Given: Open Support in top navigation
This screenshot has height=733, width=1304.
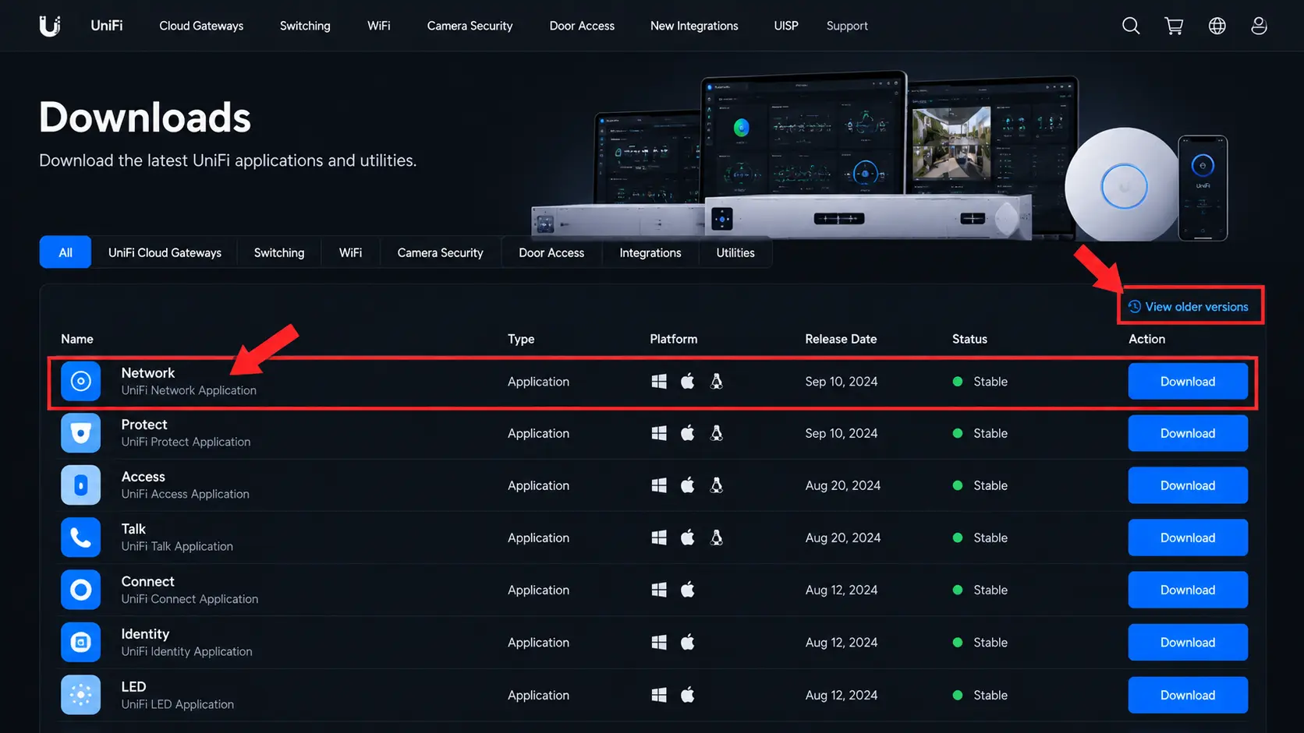Looking at the screenshot, I should (847, 26).
